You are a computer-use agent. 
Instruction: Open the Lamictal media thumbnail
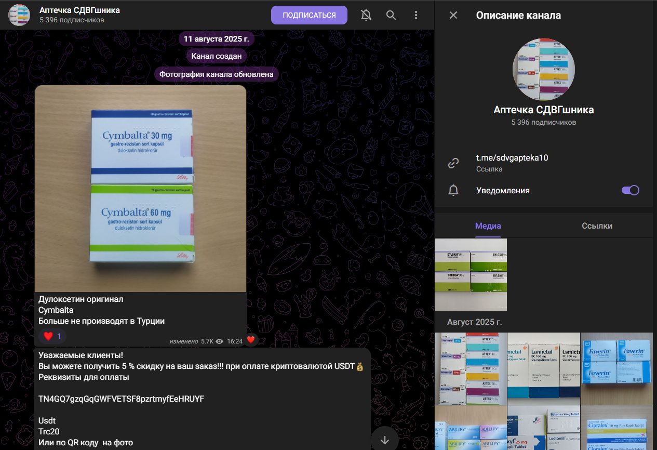click(x=543, y=368)
